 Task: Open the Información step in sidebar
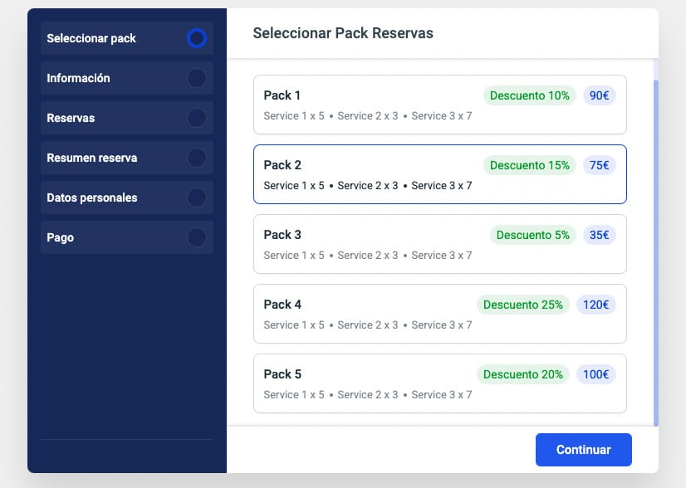pyautogui.click(x=79, y=78)
